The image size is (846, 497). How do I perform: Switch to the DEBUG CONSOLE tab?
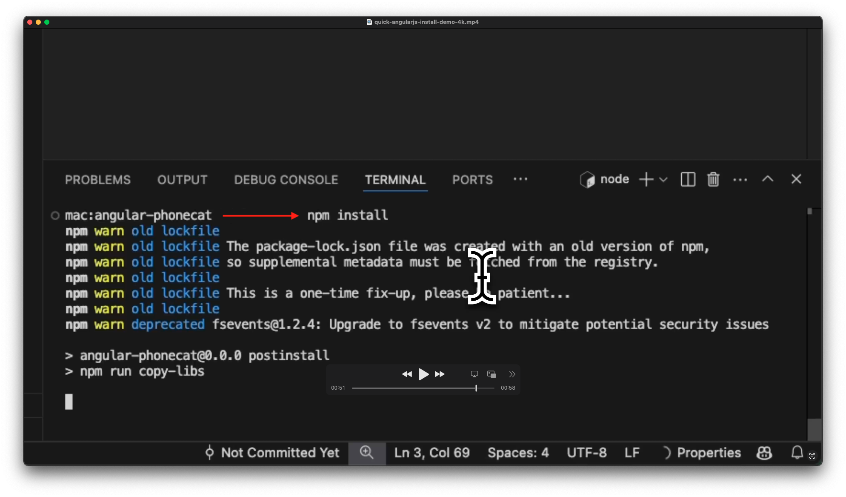pos(286,180)
